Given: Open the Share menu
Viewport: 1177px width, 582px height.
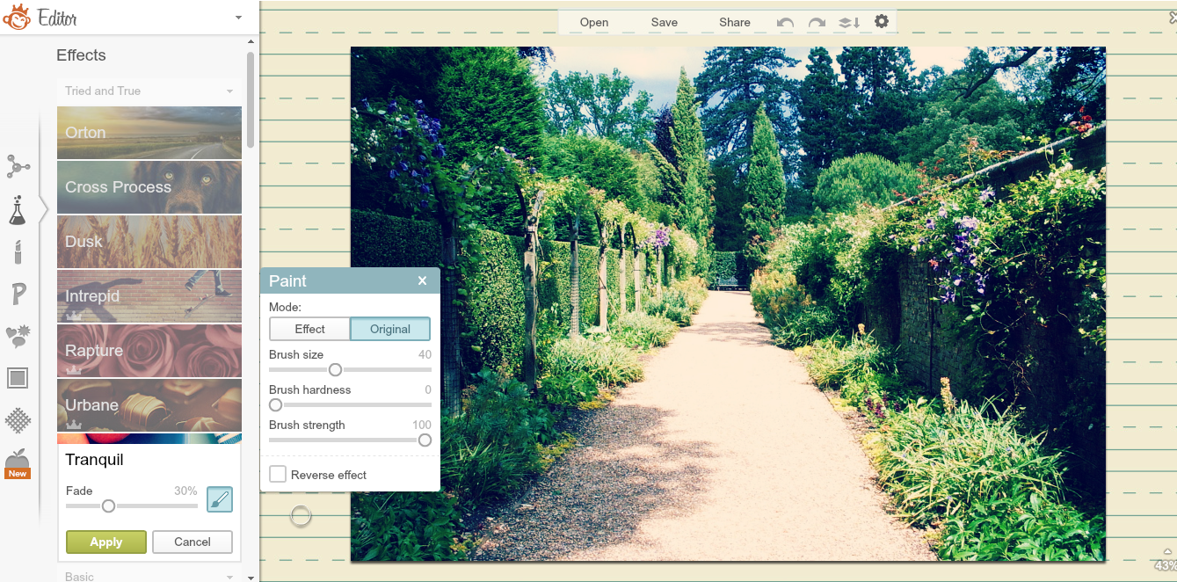Looking at the screenshot, I should coord(734,22).
